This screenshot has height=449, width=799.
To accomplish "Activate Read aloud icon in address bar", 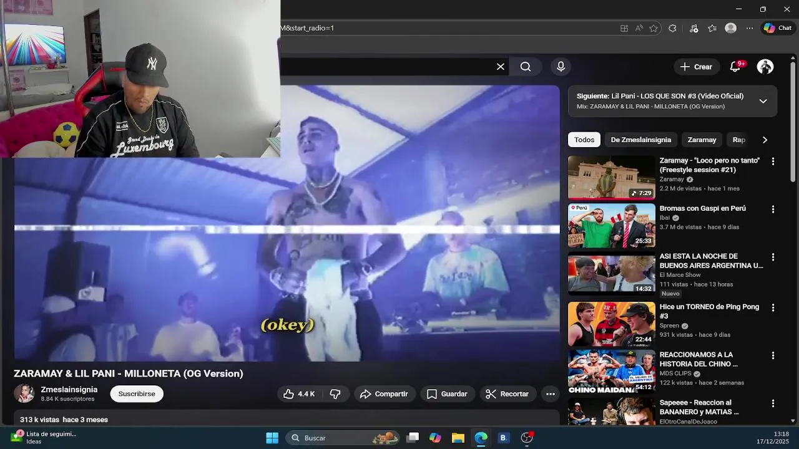I will click(x=639, y=28).
